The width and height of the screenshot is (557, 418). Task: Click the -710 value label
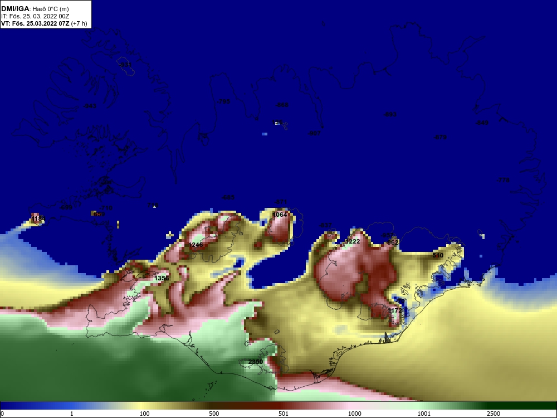point(106,208)
